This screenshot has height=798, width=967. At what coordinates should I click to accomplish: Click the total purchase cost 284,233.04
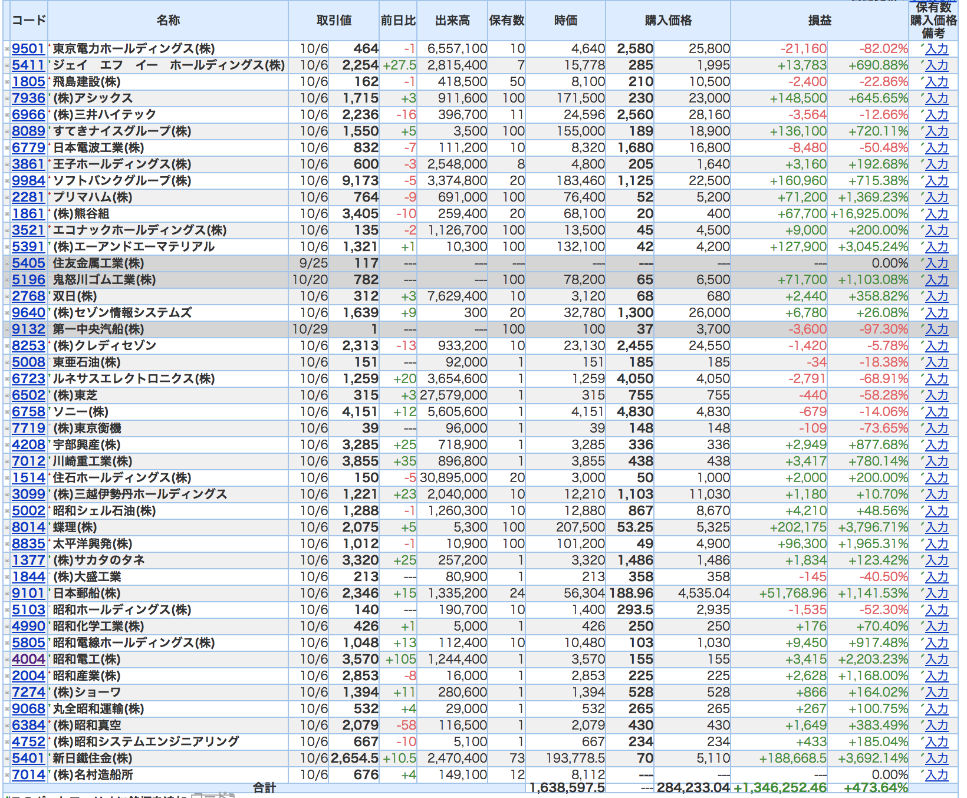pyautogui.click(x=693, y=788)
